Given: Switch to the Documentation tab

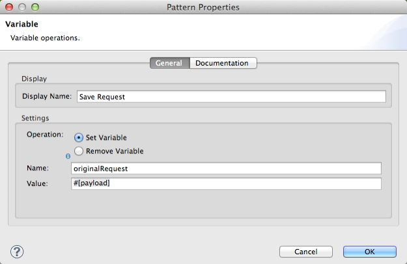Looking at the screenshot, I should [x=222, y=63].
